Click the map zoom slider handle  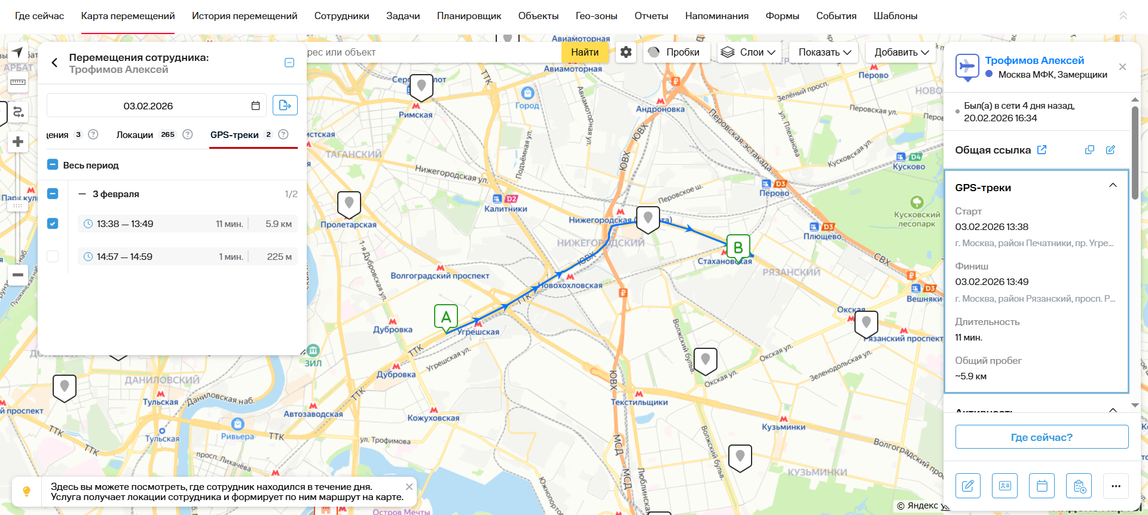point(18,206)
